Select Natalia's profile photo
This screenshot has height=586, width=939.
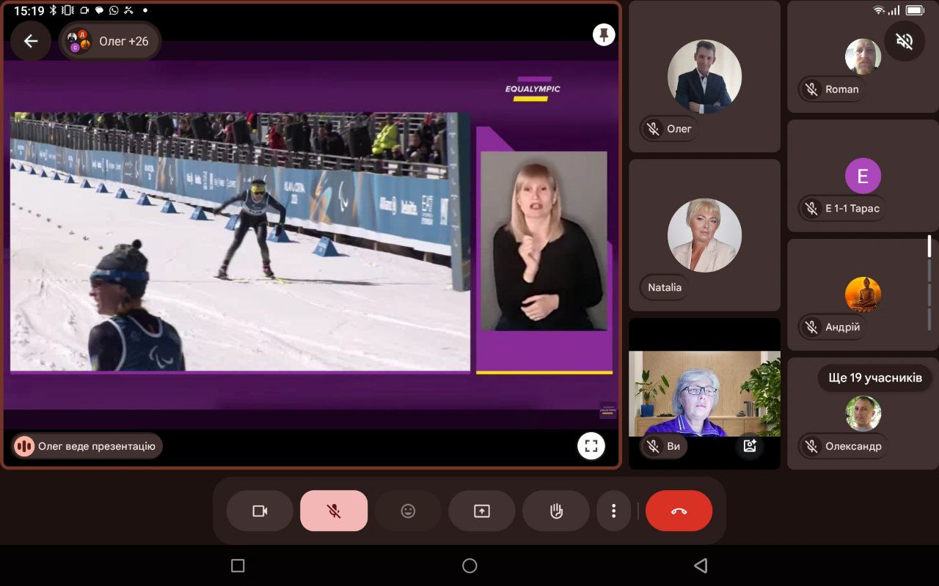[x=704, y=235]
